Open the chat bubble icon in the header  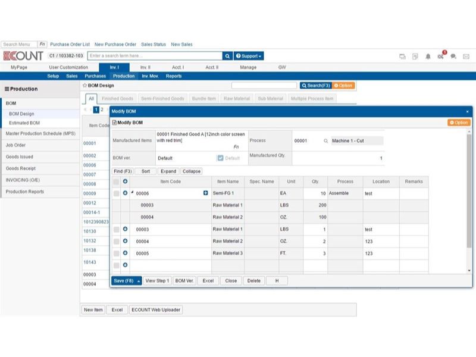click(x=453, y=57)
